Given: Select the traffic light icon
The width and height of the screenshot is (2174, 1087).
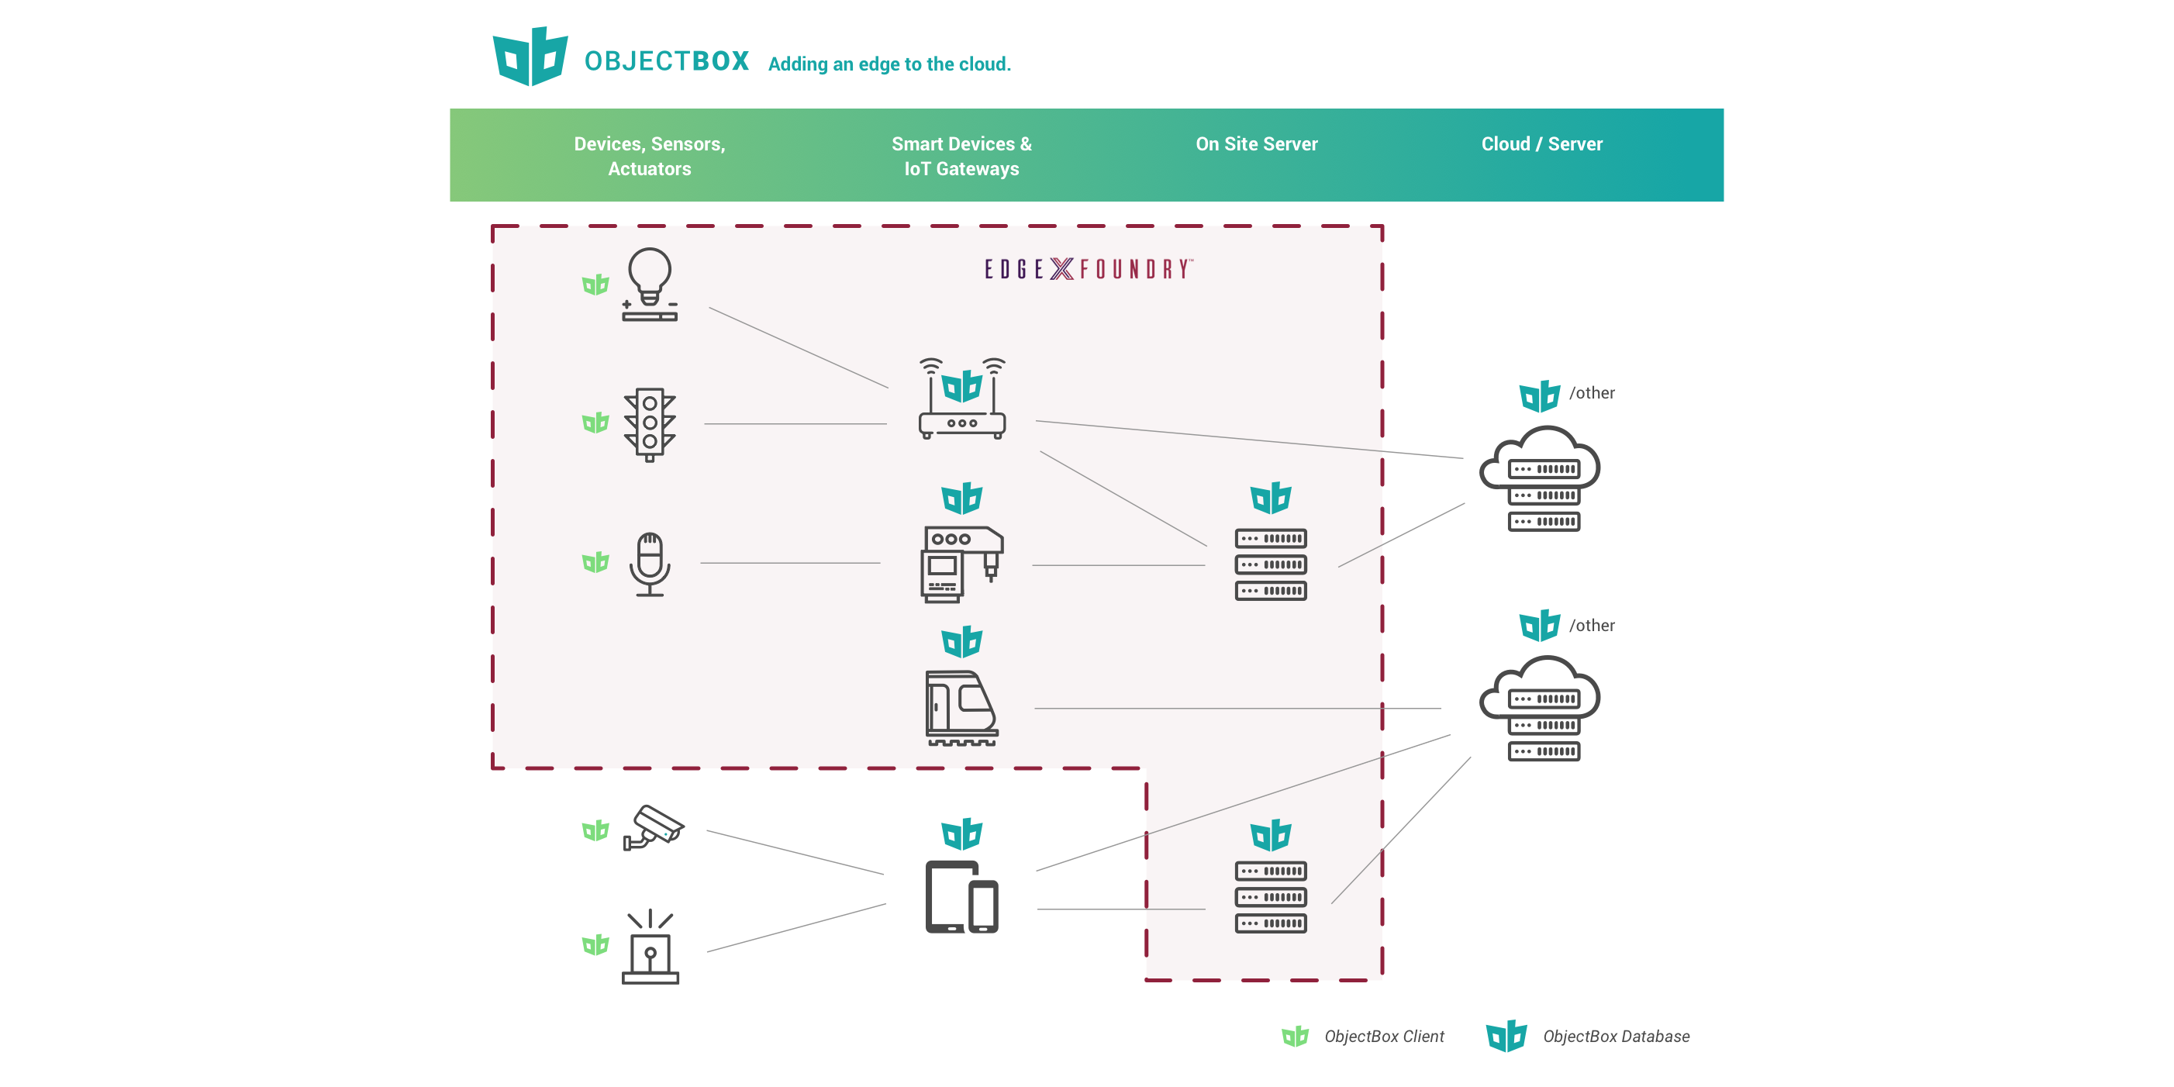Looking at the screenshot, I should click(650, 425).
